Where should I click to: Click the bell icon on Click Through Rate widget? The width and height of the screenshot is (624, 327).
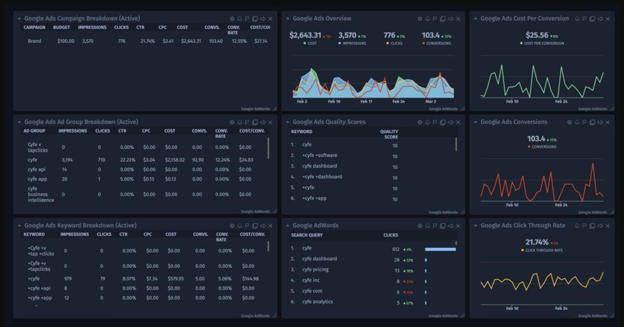point(576,225)
